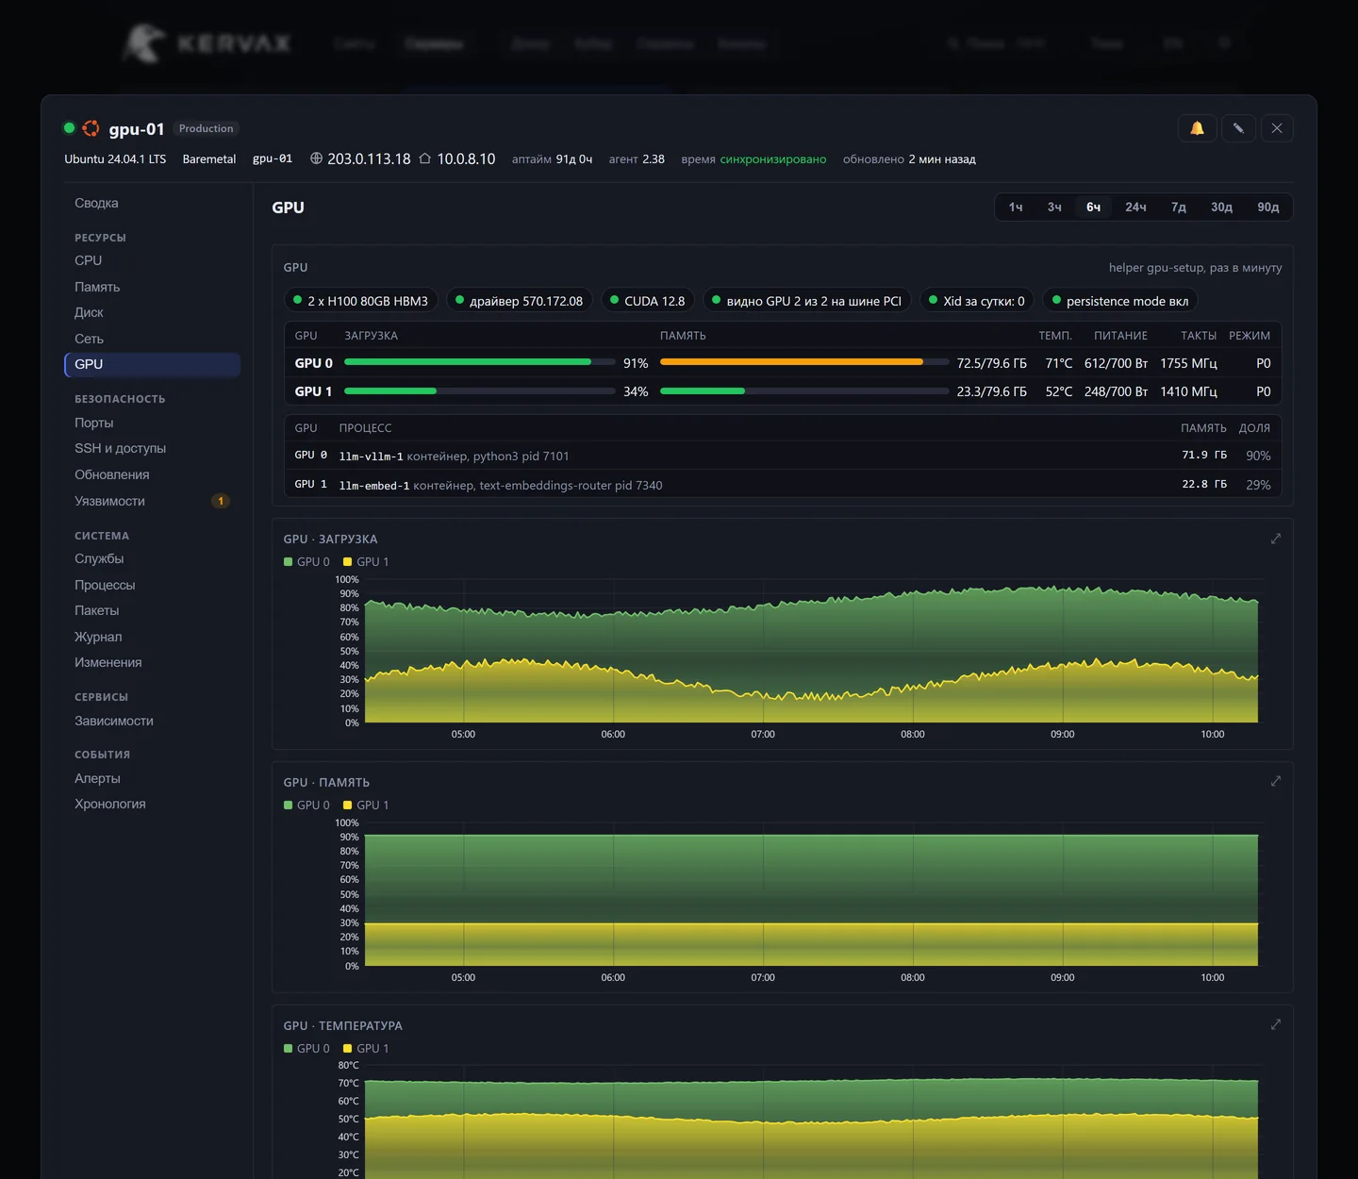Click the GPU 1 memory bar at 23.3/79.6 ГБ
The width and height of the screenshot is (1358, 1179).
click(804, 390)
